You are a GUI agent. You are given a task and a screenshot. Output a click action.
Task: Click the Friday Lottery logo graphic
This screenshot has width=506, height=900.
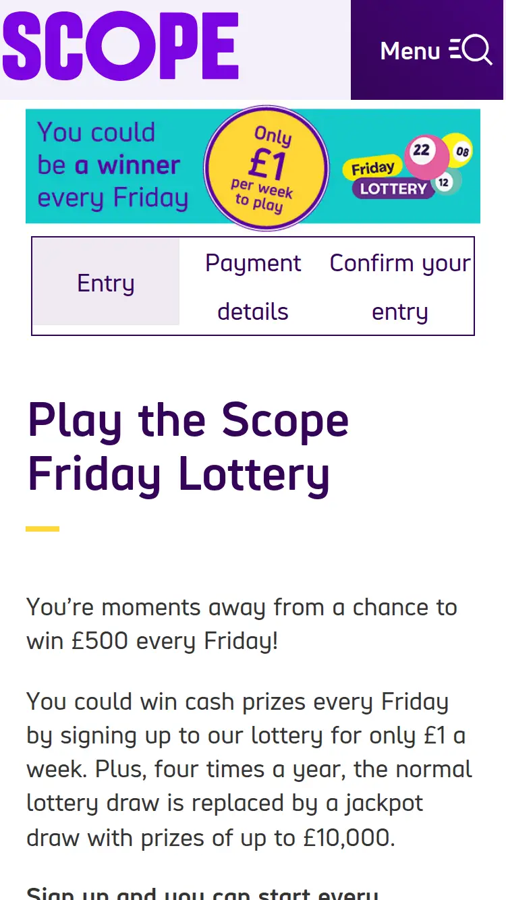[391, 177]
